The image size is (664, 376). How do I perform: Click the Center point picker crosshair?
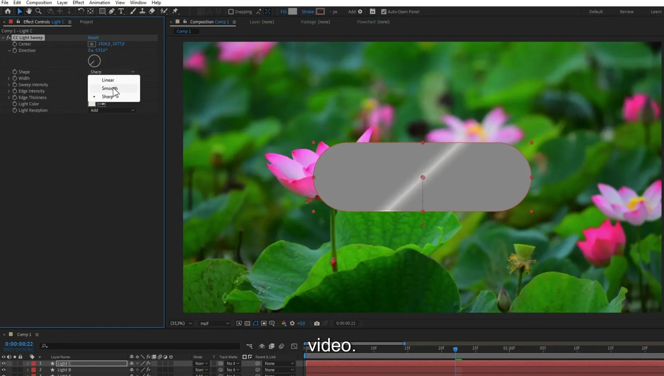click(92, 44)
